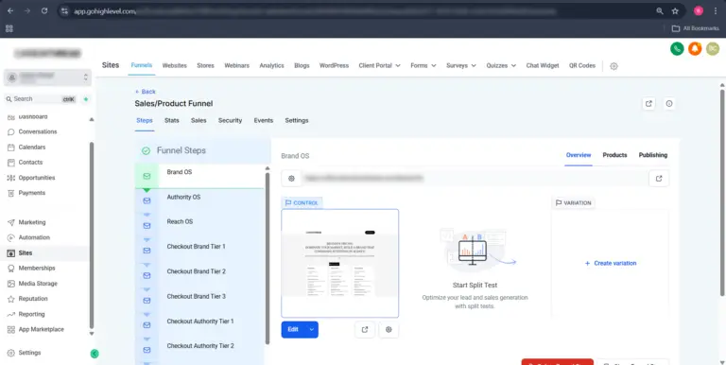Switch to the Products tab
Image resolution: width=726 pixels, height=365 pixels.
pos(614,155)
